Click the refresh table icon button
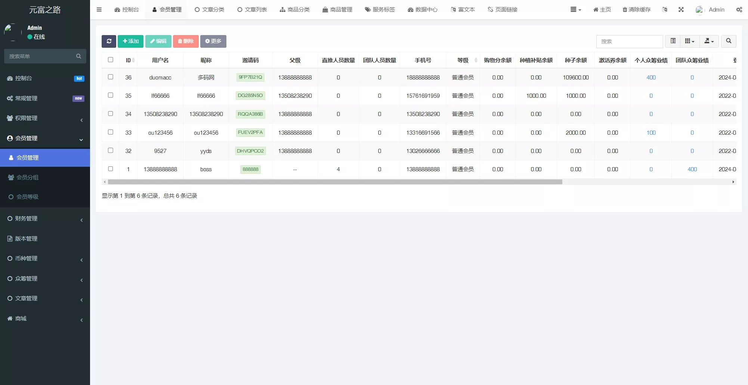The image size is (748, 385). (109, 41)
